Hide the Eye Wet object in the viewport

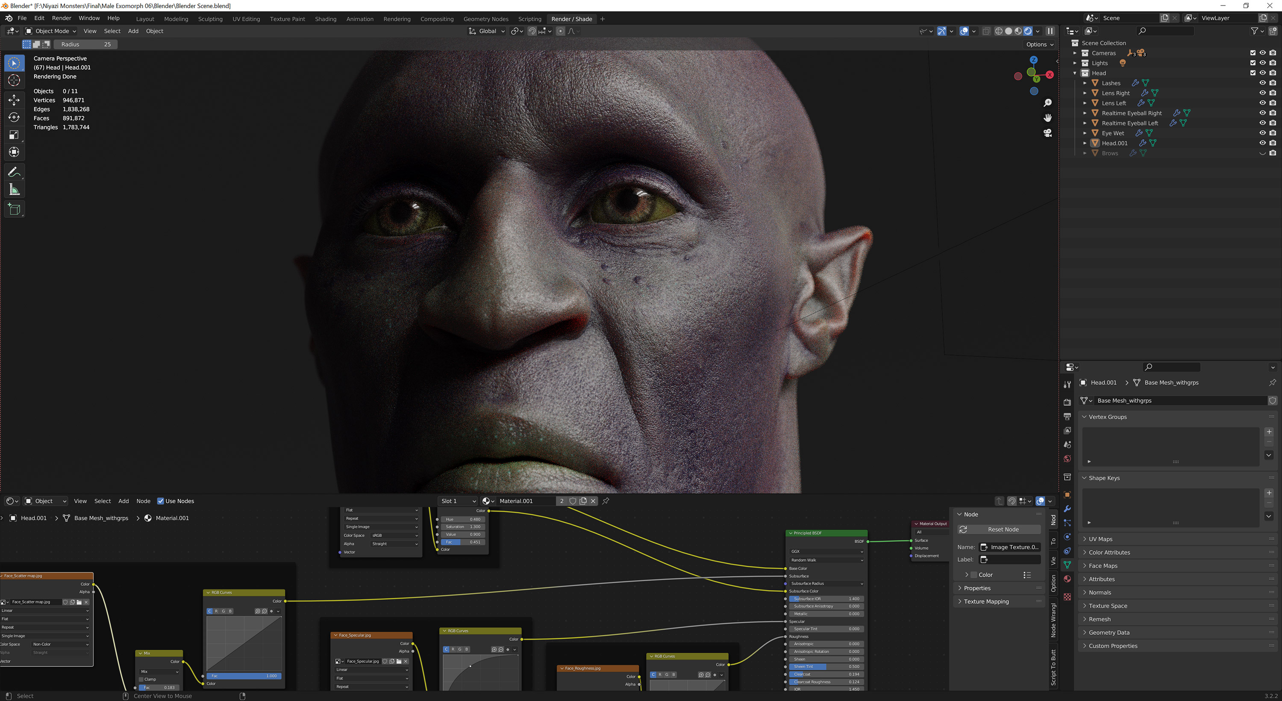1263,133
